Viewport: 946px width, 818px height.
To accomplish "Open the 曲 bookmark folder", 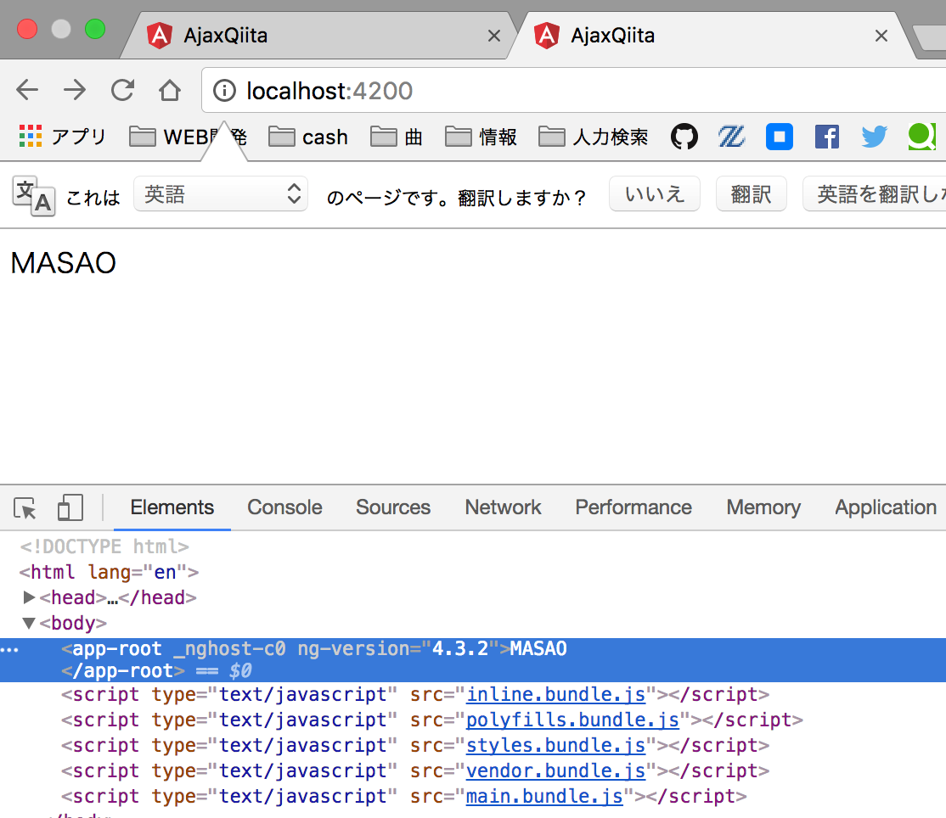I will (x=397, y=137).
